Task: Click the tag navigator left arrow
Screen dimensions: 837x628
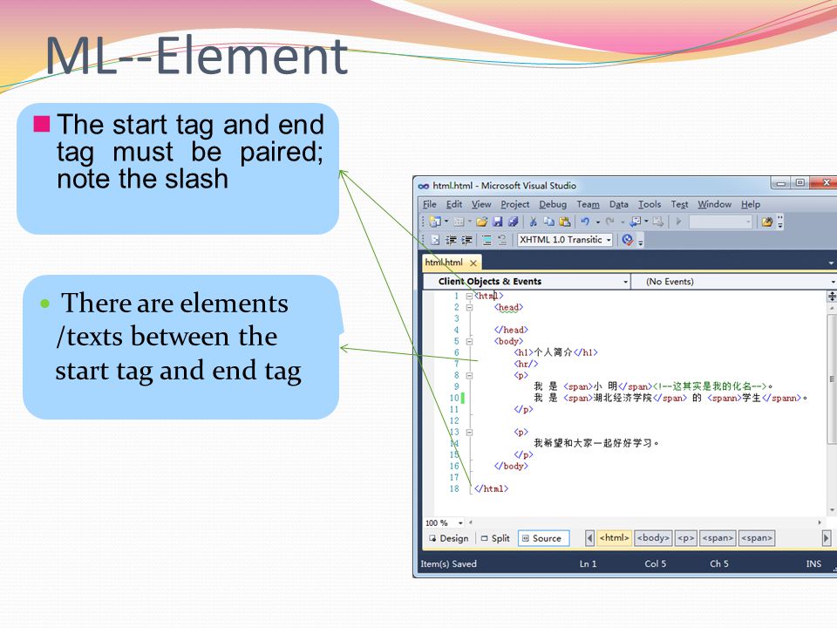Action: [x=589, y=538]
